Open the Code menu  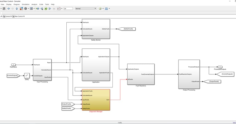point(41,4)
